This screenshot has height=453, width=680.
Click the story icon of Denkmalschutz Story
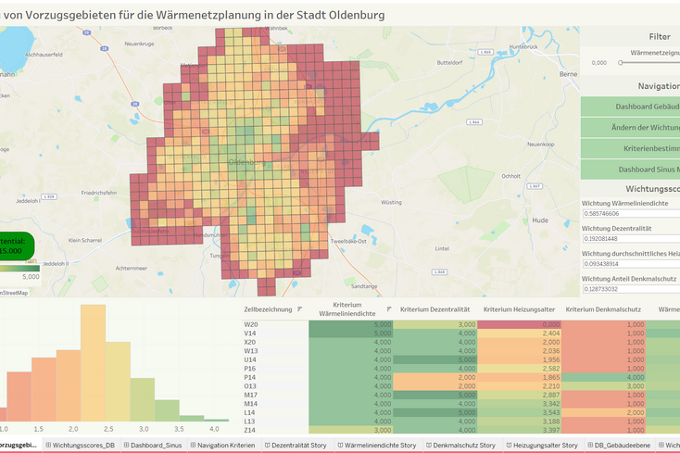[429, 446]
